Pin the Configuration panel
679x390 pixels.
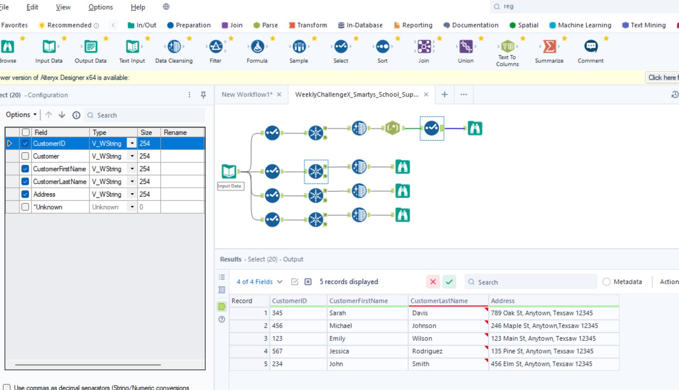tap(203, 95)
